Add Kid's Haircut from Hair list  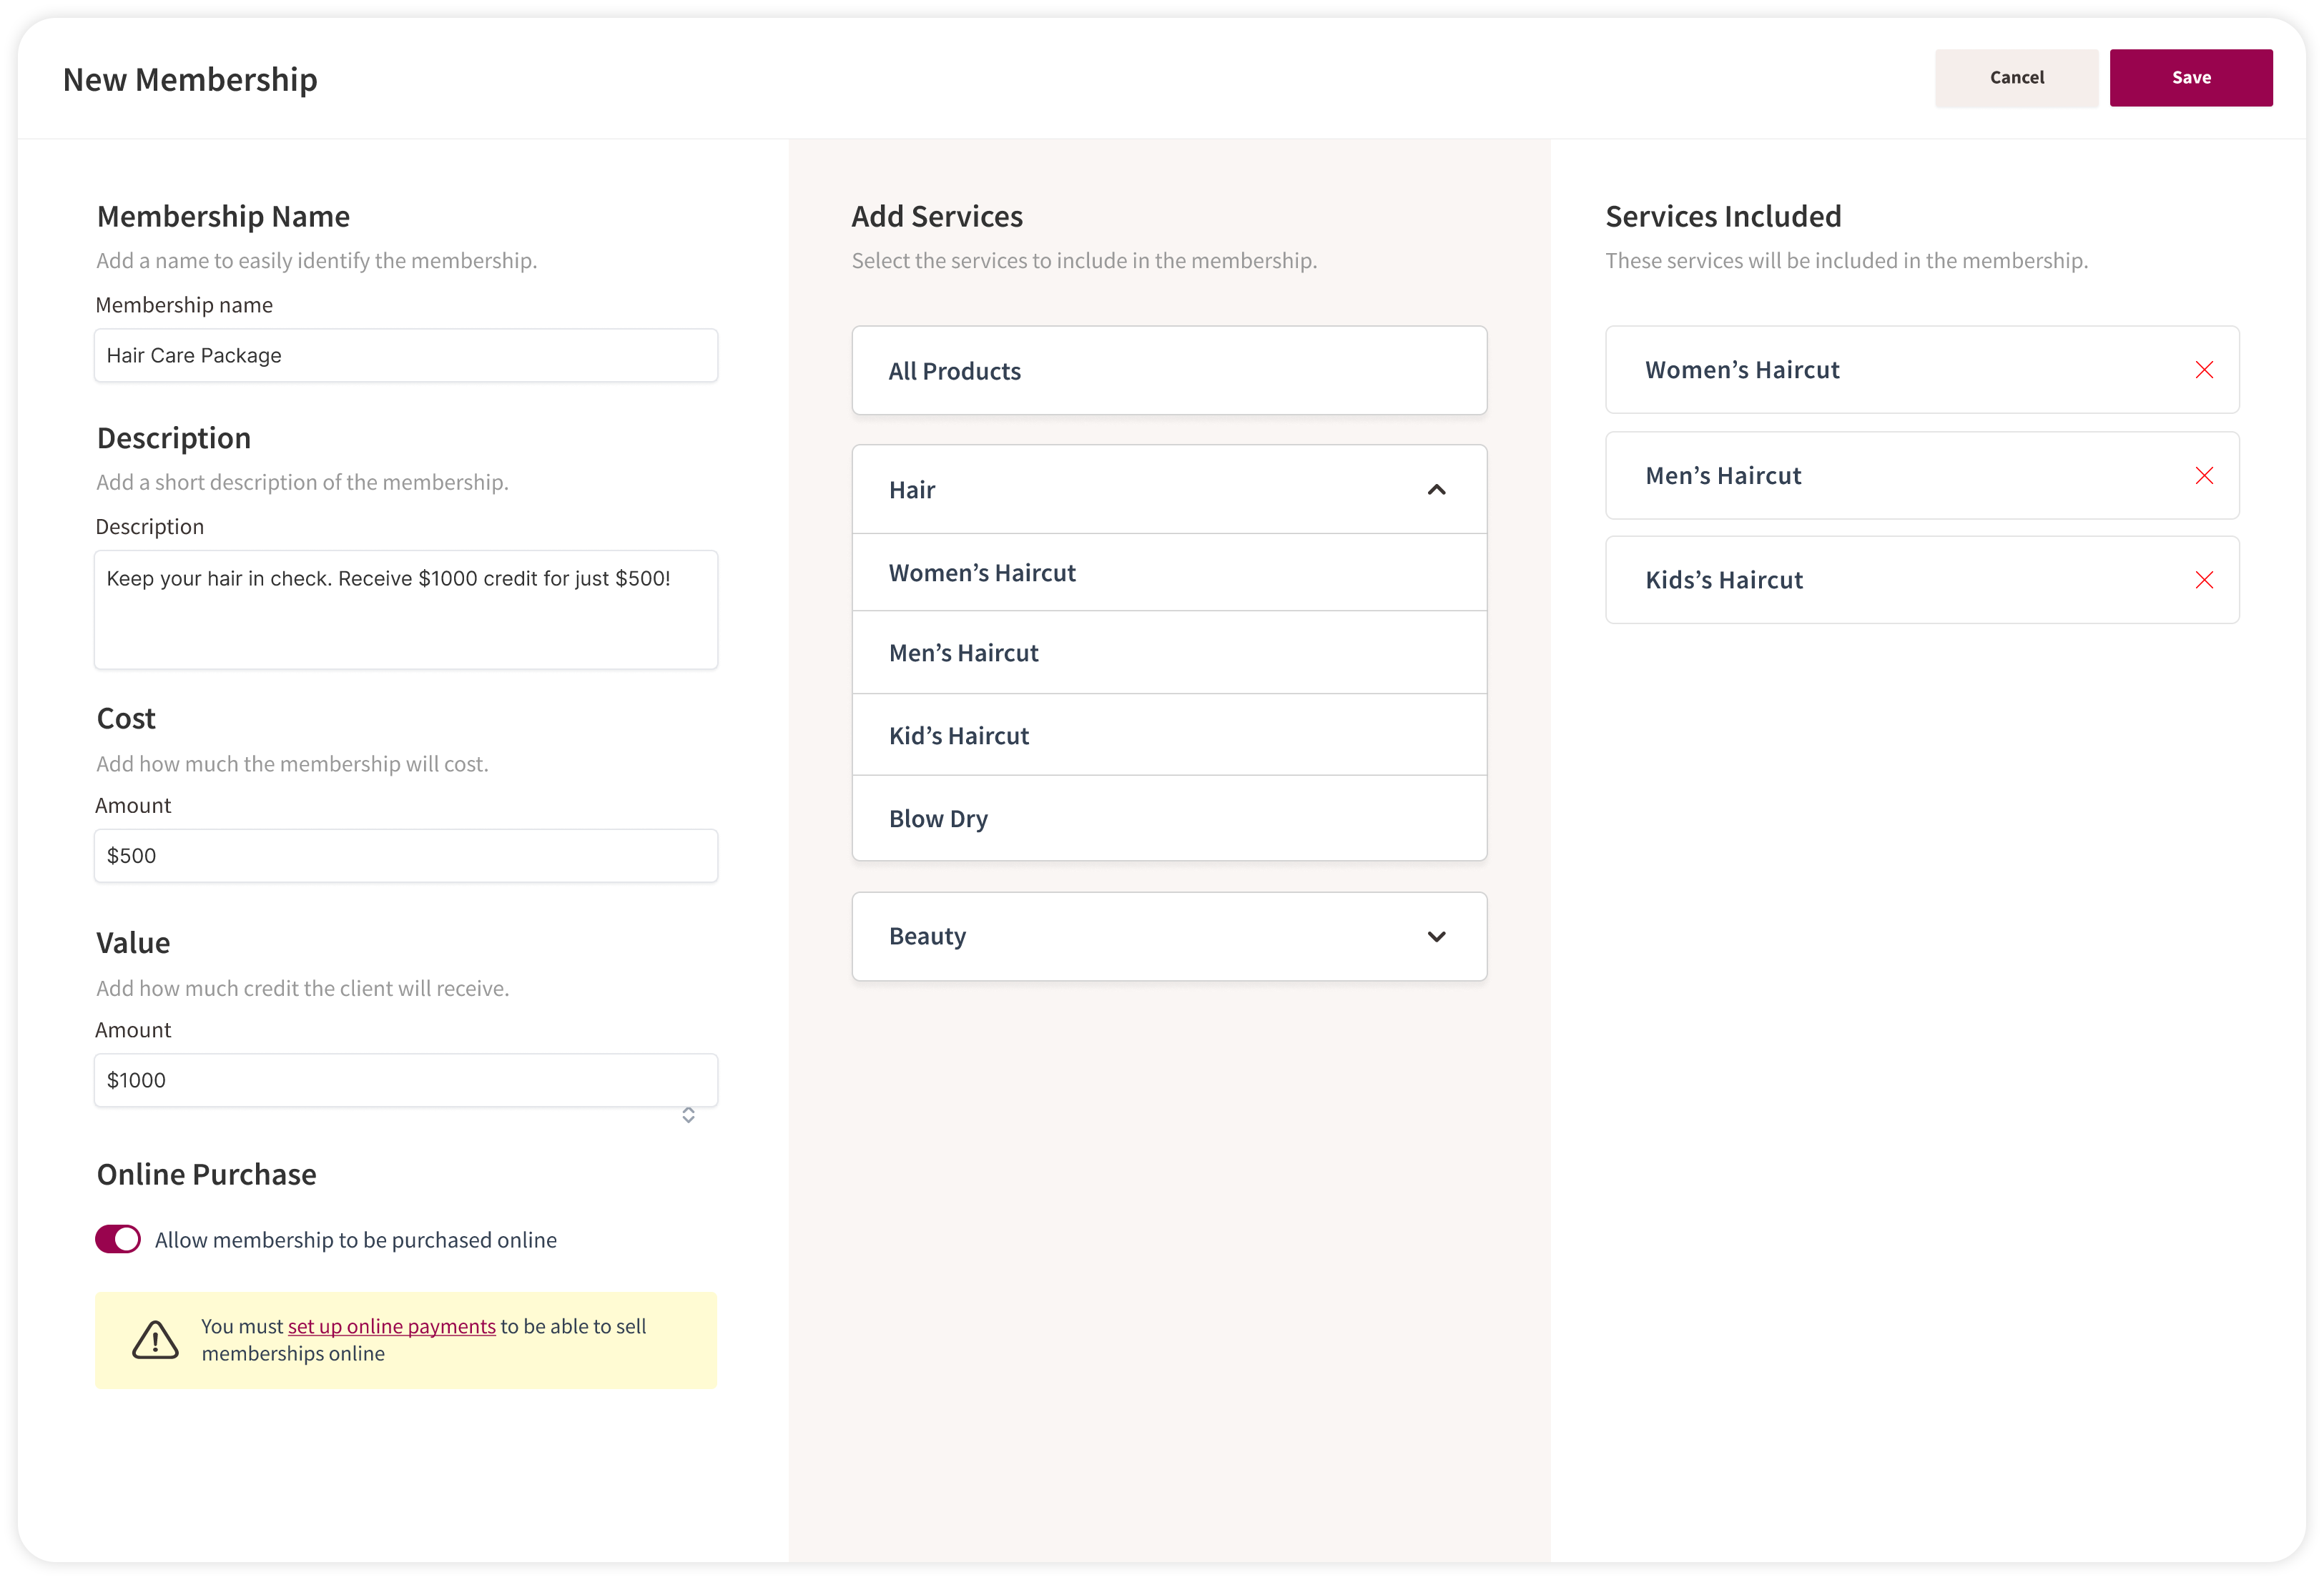(x=1169, y=735)
